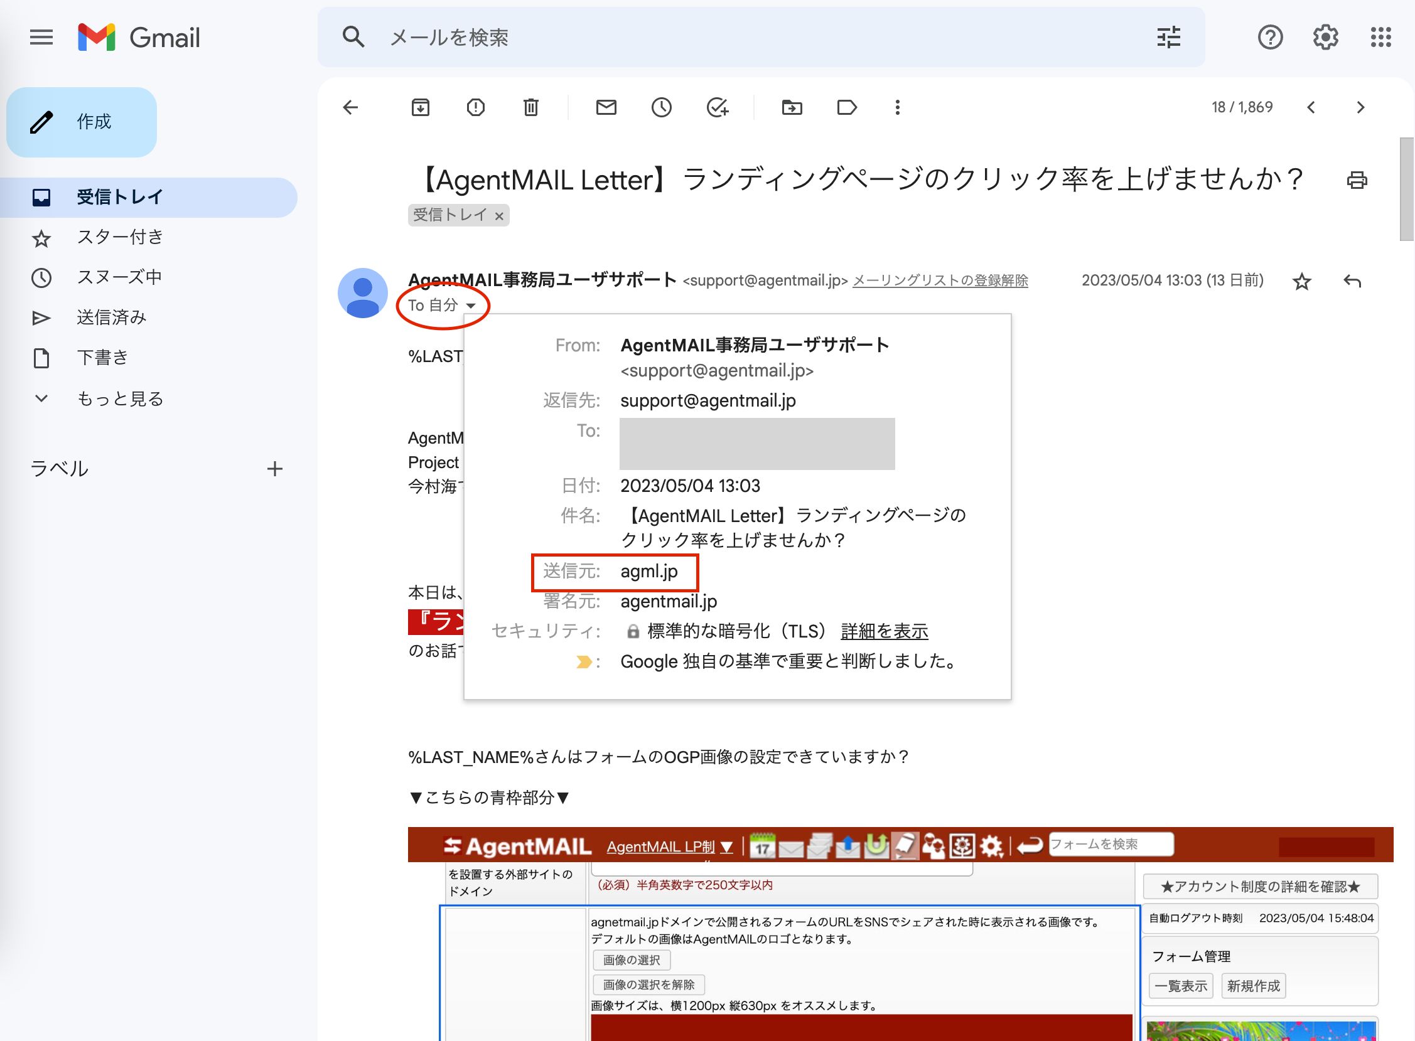Apply a label tag icon

(x=846, y=107)
